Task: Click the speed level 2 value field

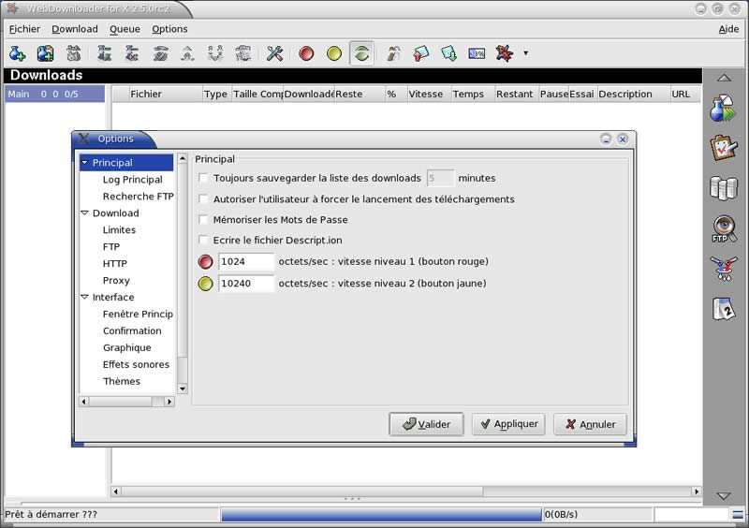Action: tap(246, 284)
